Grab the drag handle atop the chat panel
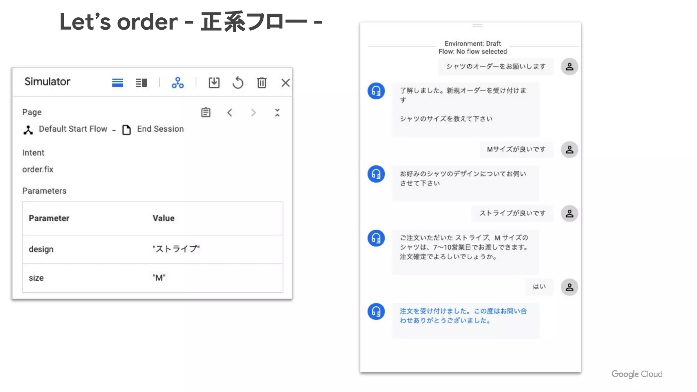Viewport: 697px width, 392px height. (x=477, y=25)
